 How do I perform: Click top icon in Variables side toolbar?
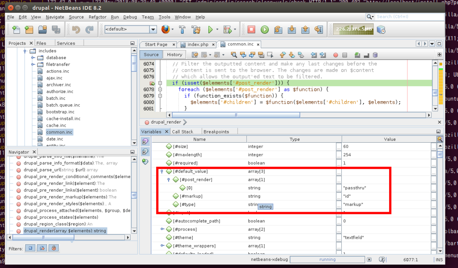(x=145, y=142)
